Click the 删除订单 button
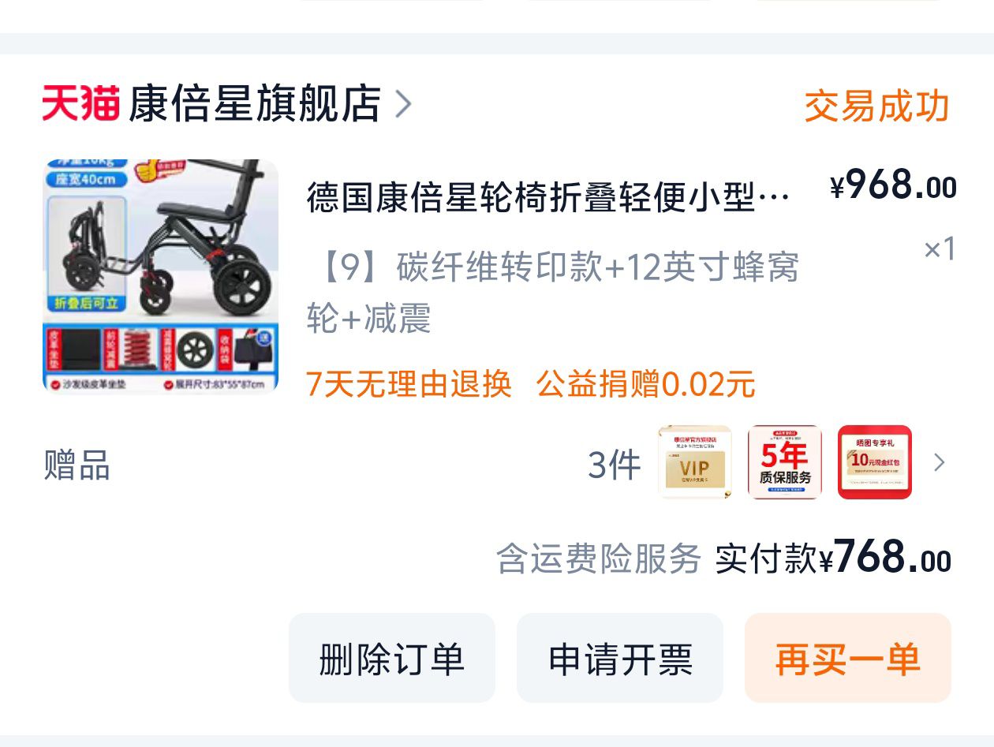Image resolution: width=994 pixels, height=747 pixels. pos(392,658)
